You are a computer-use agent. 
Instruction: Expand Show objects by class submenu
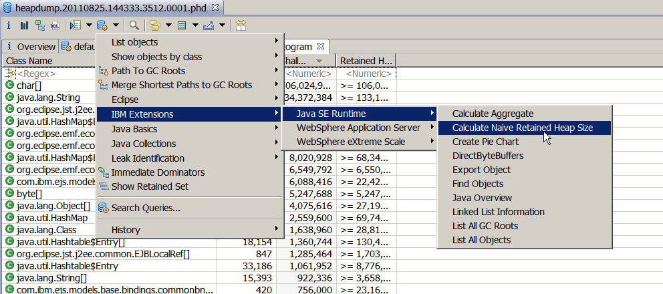point(189,56)
